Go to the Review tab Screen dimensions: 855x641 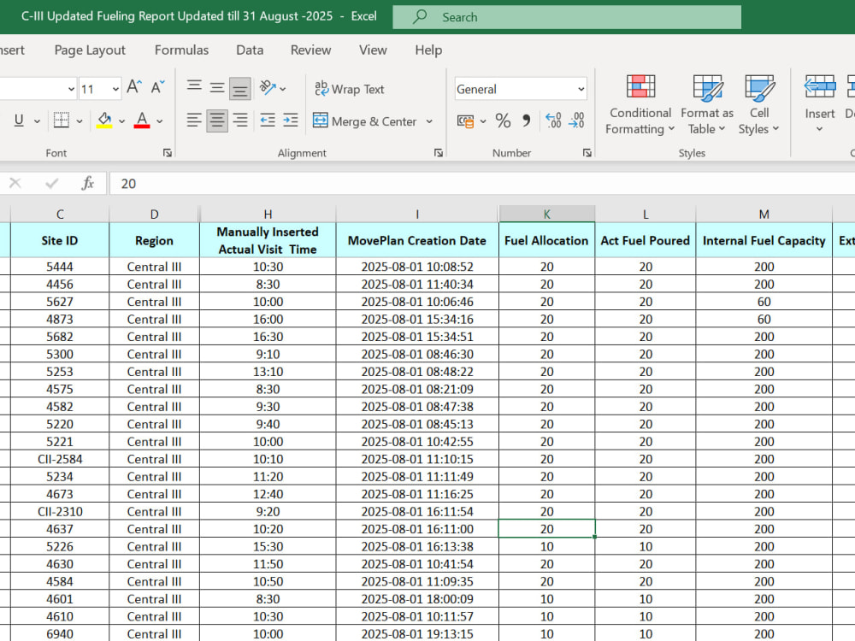[311, 50]
